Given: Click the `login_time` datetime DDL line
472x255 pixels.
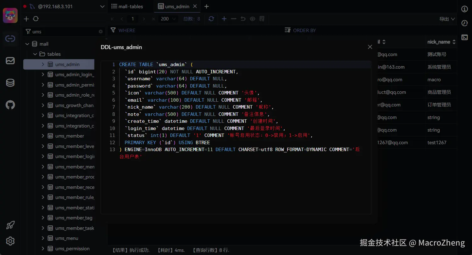Looking at the screenshot, I should pos(205,128).
